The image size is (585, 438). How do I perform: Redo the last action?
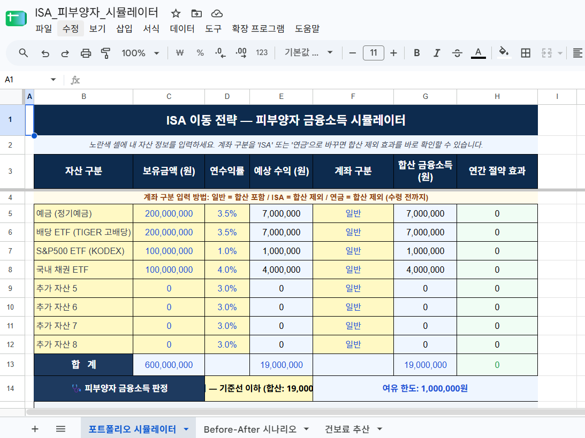pyautogui.click(x=65, y=53)
